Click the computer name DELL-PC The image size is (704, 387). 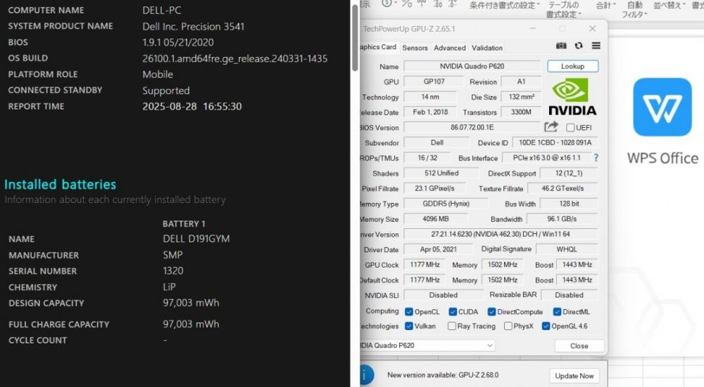162,11
